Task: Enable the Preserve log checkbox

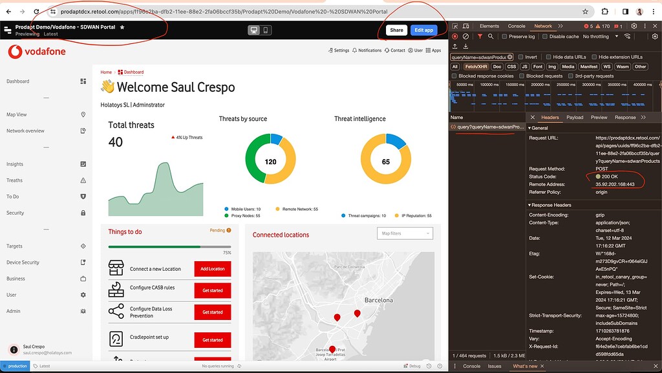Action: click(x=504, y=37)
